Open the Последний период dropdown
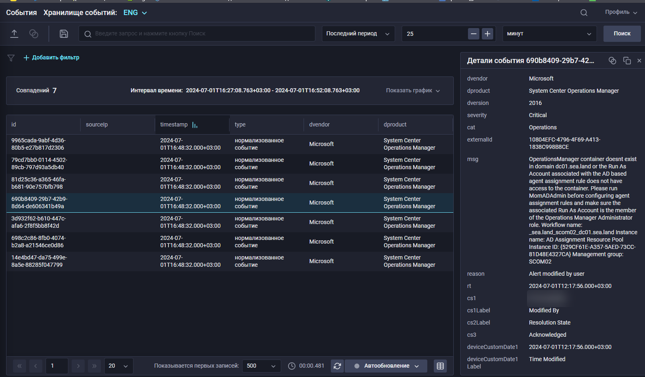Viewport: 645px width, 377px height. pyautogui.click(x=358, y=34)
